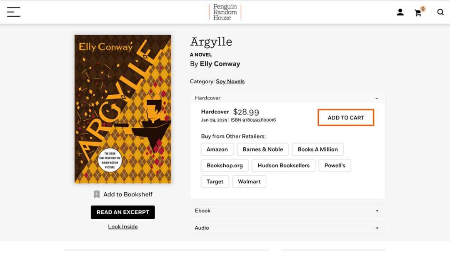Viewport: 450px width, 253px height.
Task: Choose Barnes & Noble retailer
Action: [x=262, y=149]
